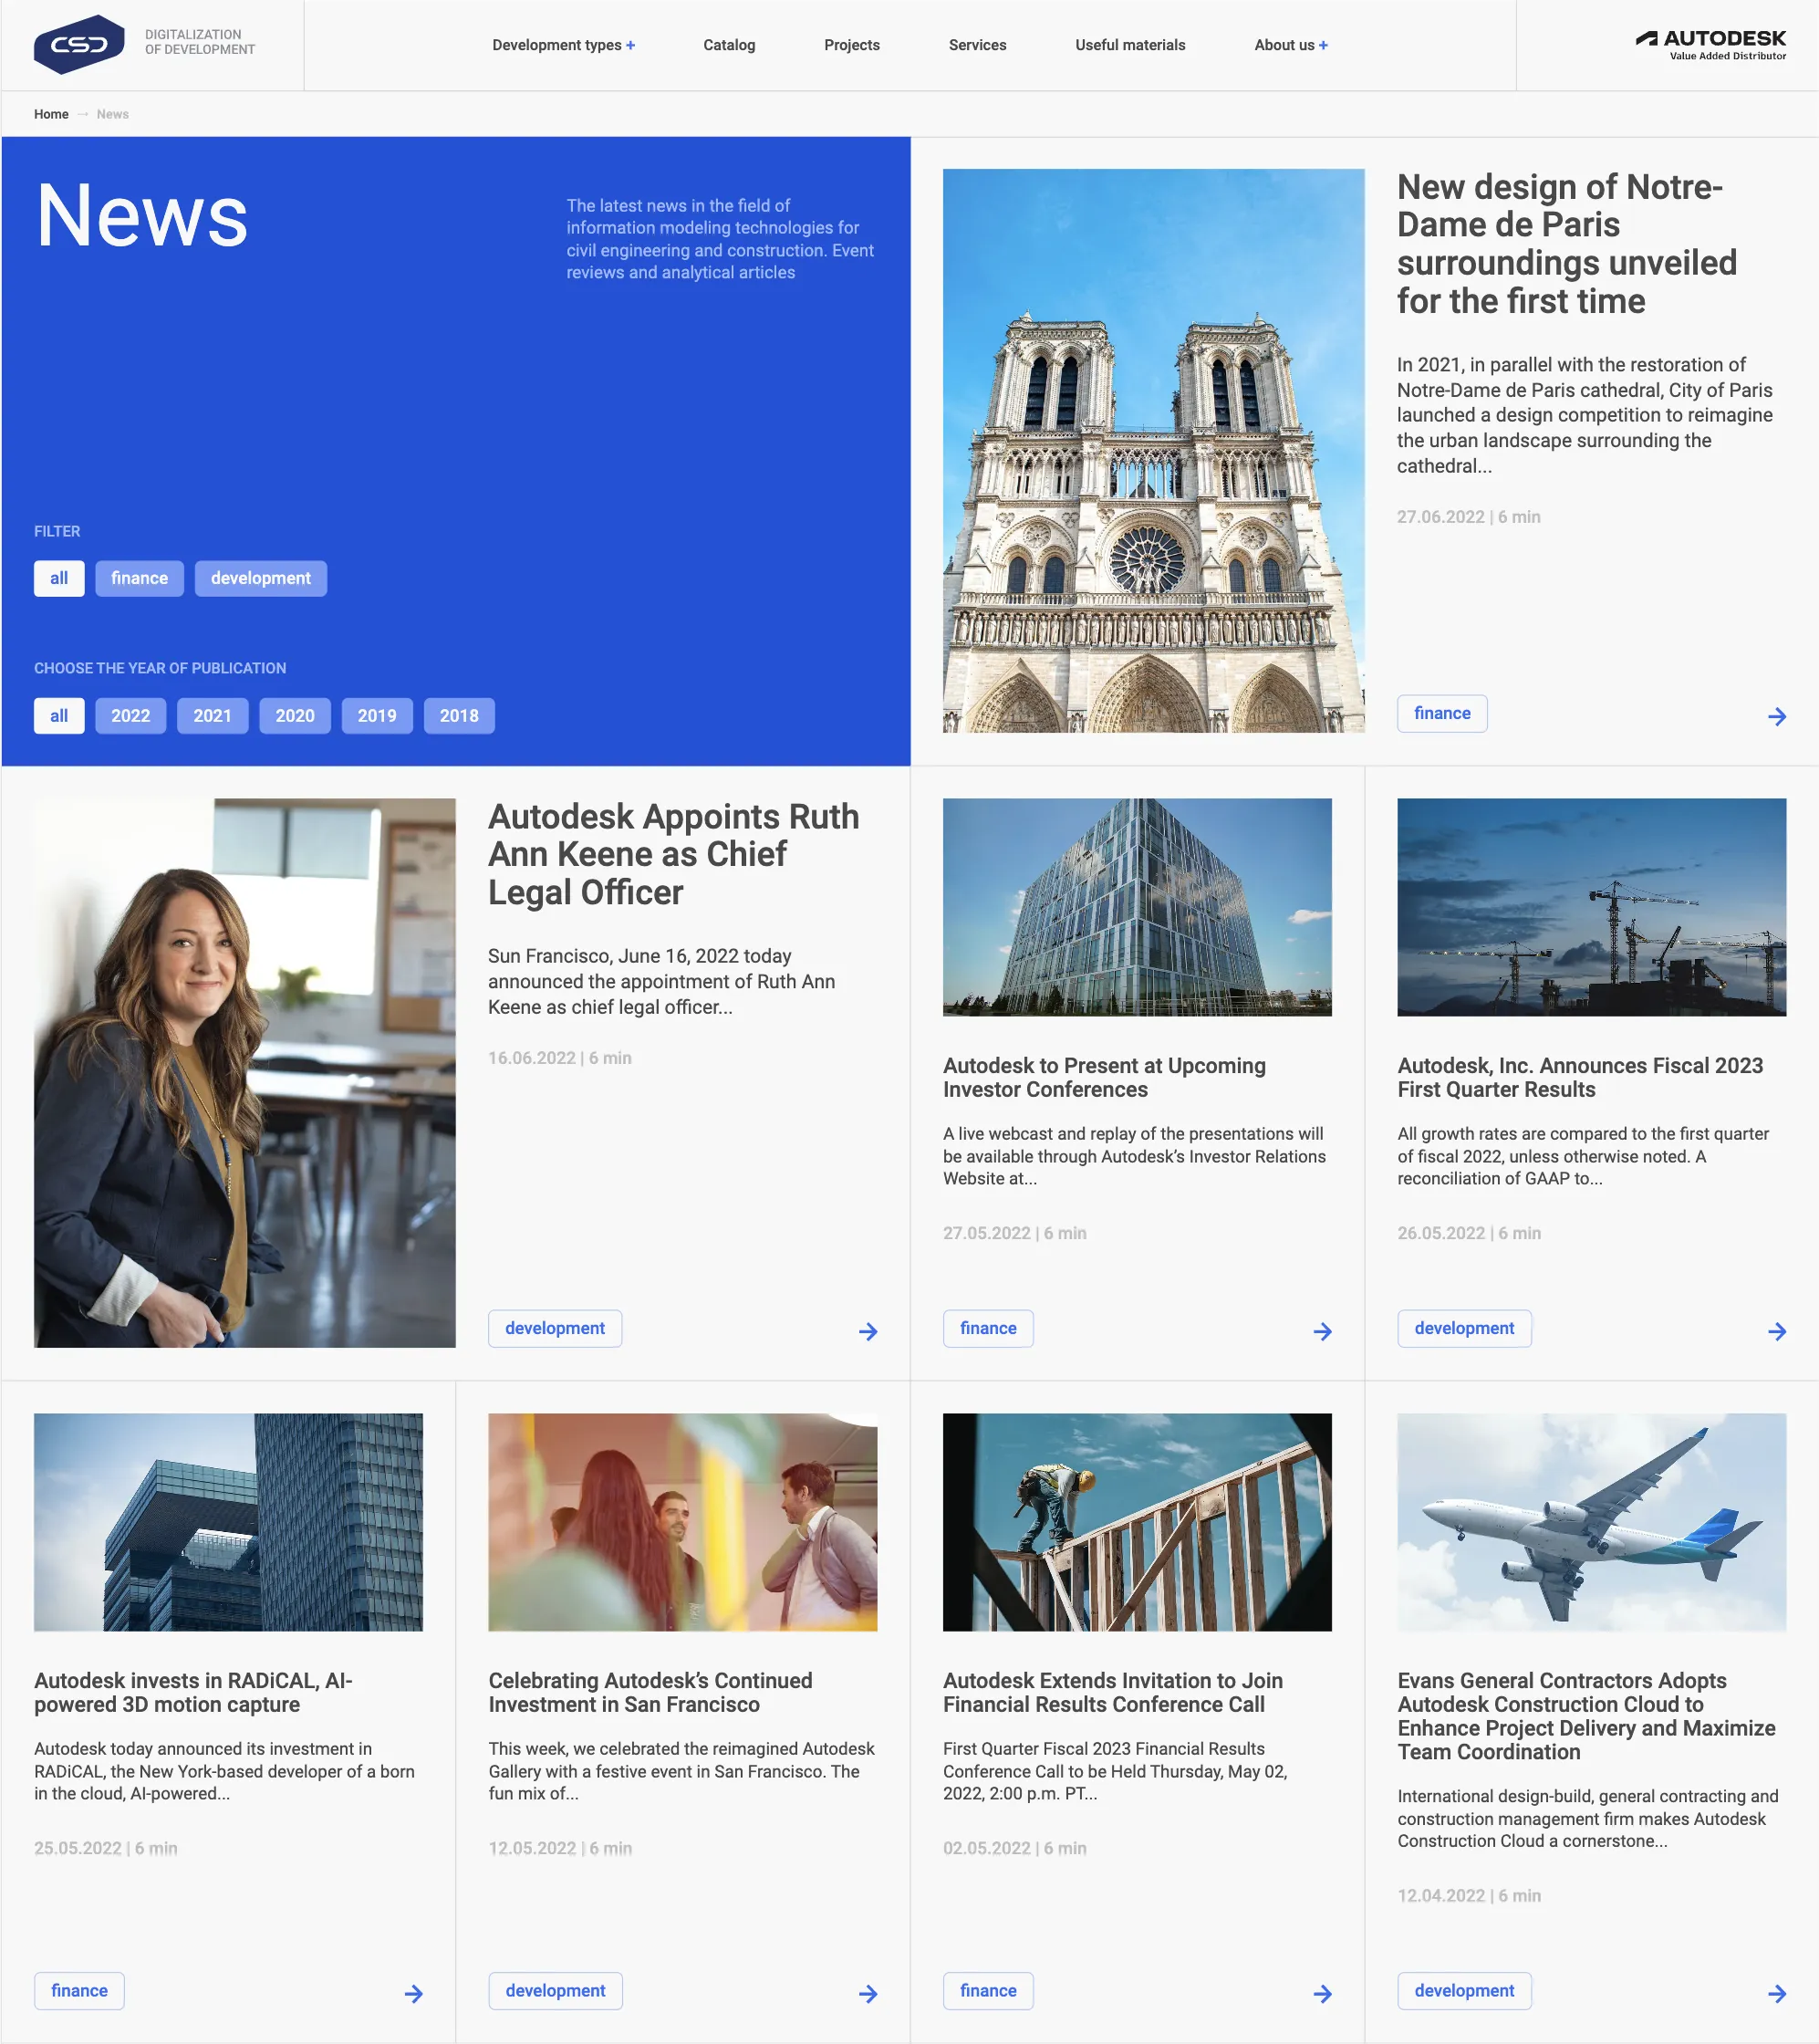The width and height of the screenshot is (1819, 2044).
Task: Click finance tag on RADiCAL card
Action: click(x=79, y=1991)
